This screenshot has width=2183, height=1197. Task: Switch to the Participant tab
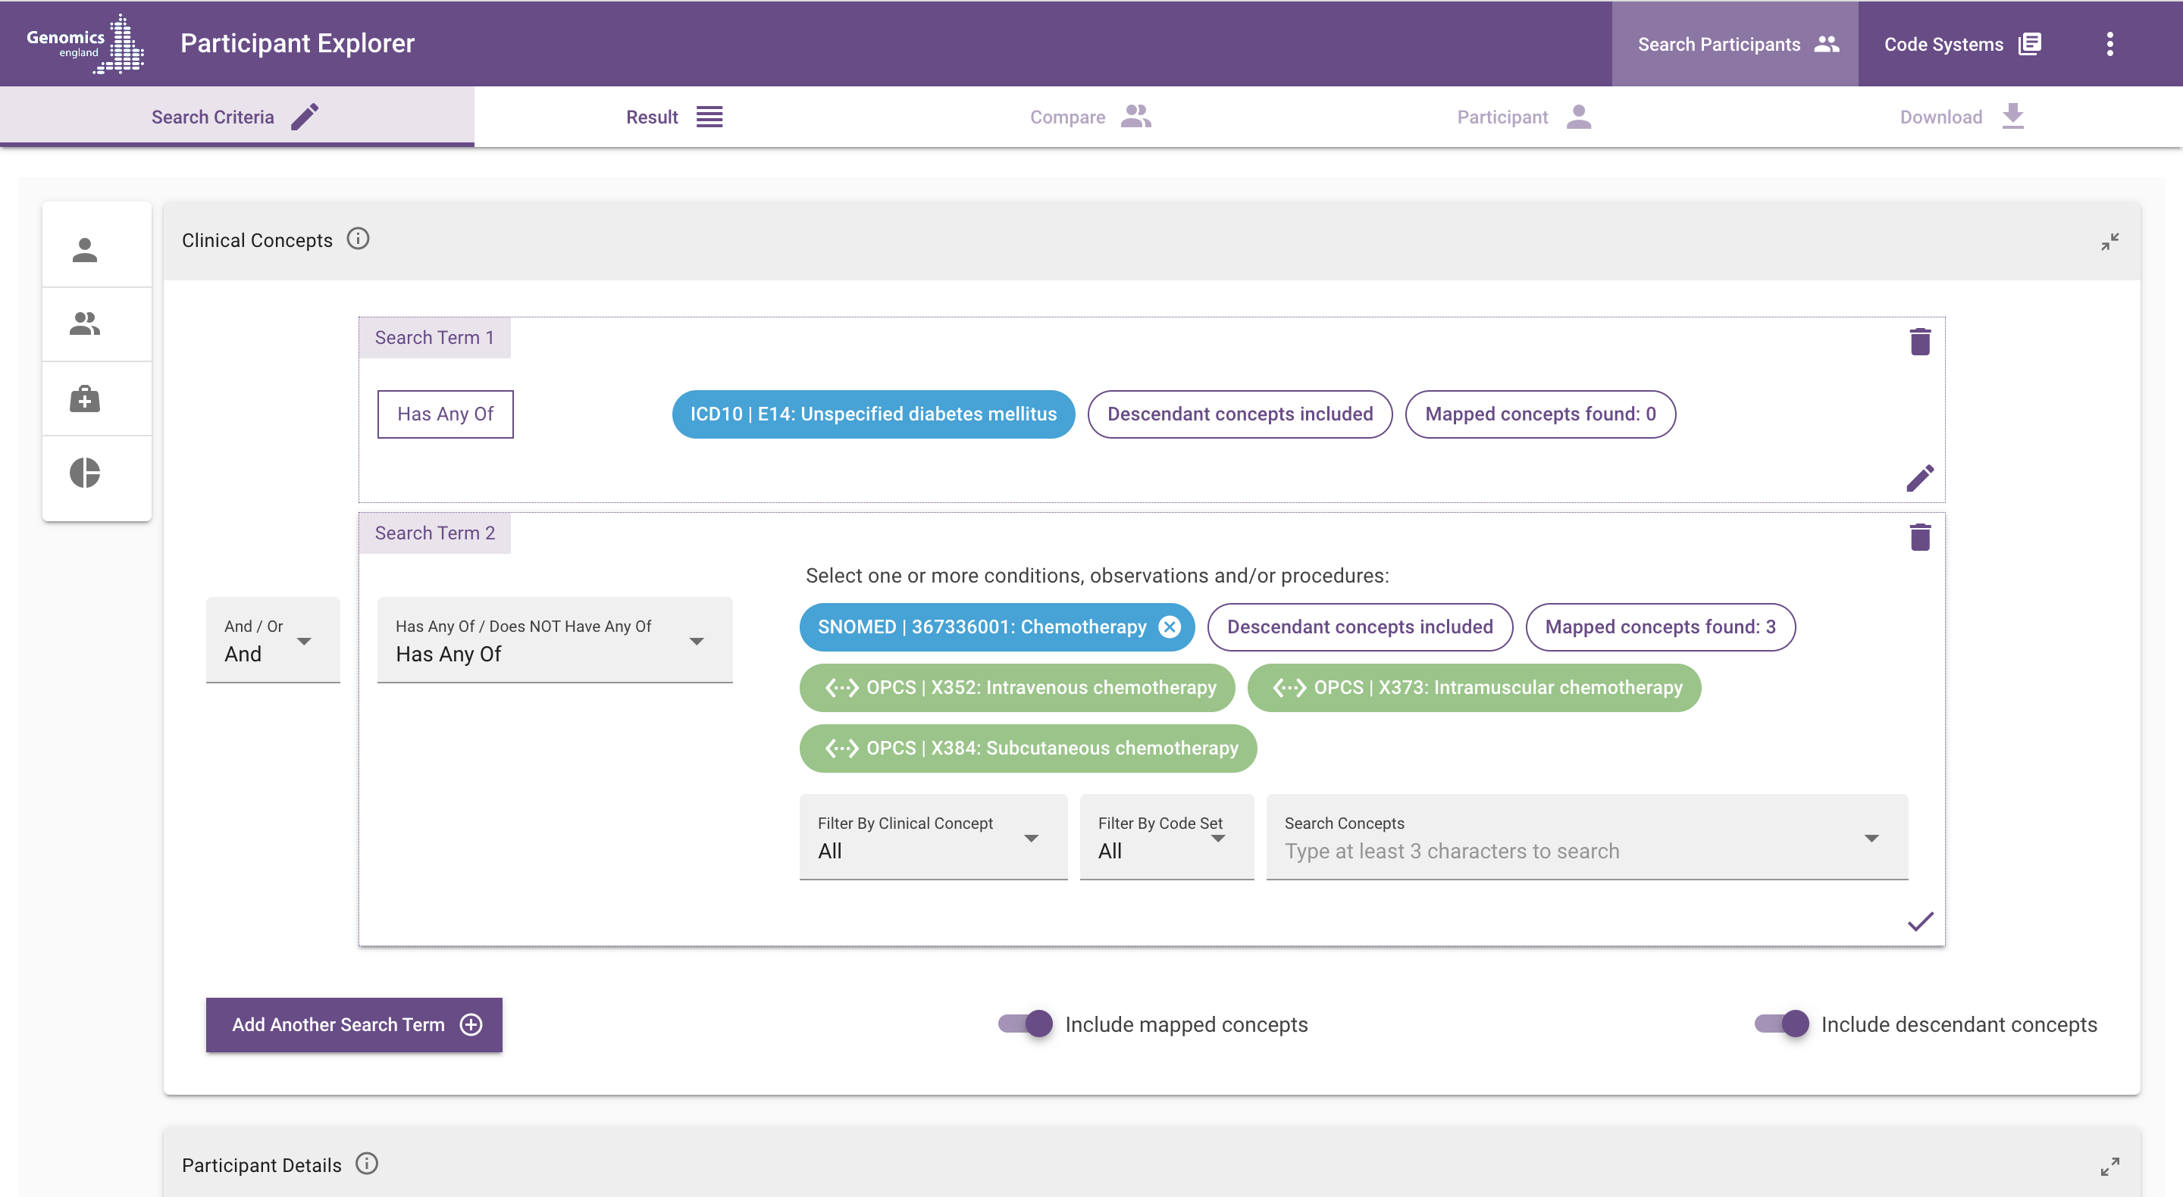(x=1524, y=117)
